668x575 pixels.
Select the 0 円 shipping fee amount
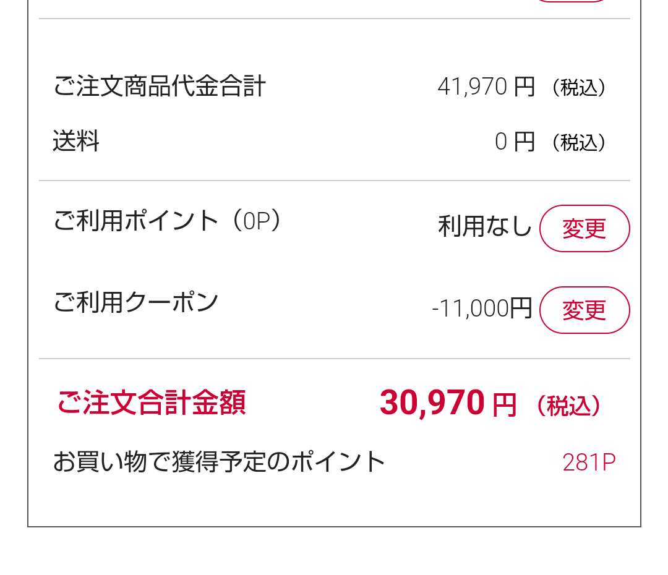515,142
